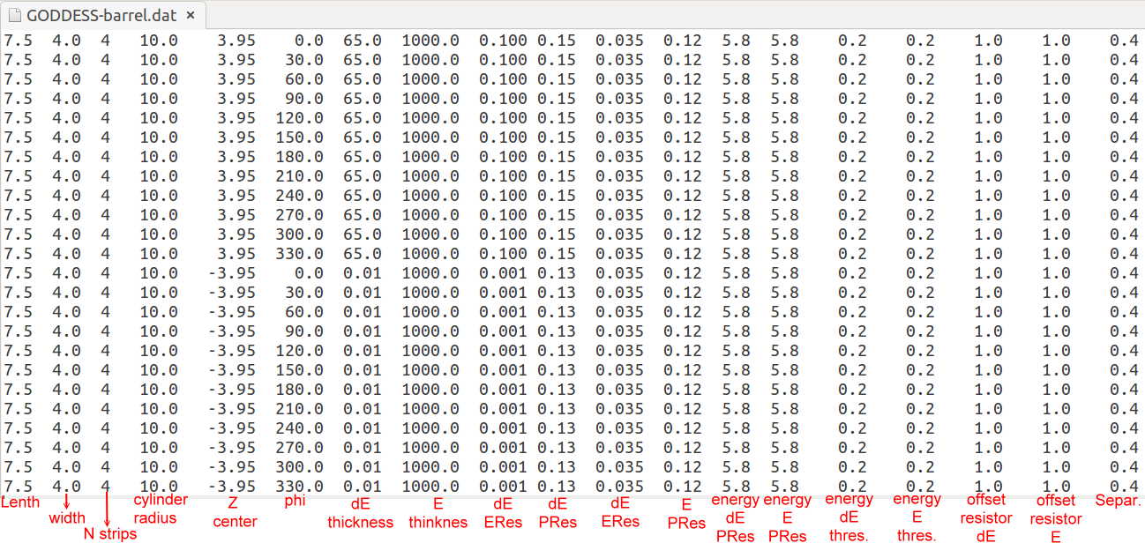The width and height of the screenshot is (1145, 543).
Task: Click the 'energy E PRes' column label
Action: pyautogui.click(x=787, y=517)
